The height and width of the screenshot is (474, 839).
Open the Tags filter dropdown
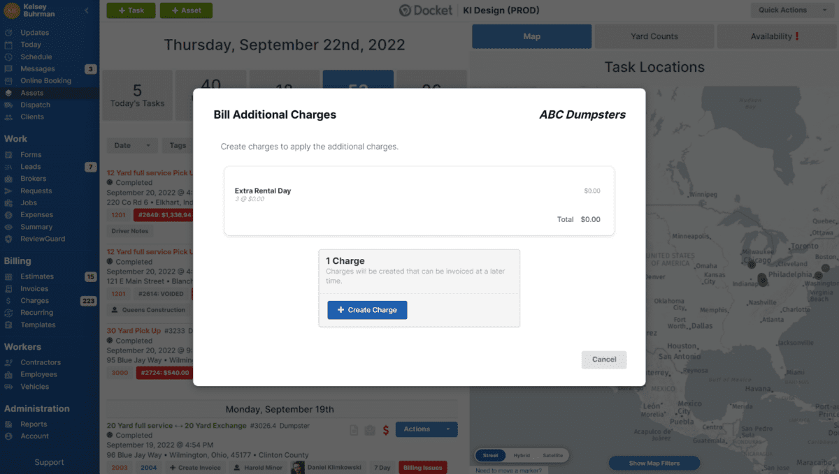coord(178,145)
